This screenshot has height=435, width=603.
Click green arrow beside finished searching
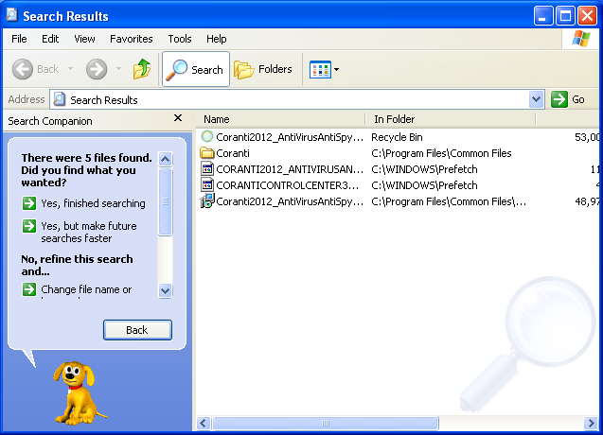pyautogui.click(x=29, y=203)
